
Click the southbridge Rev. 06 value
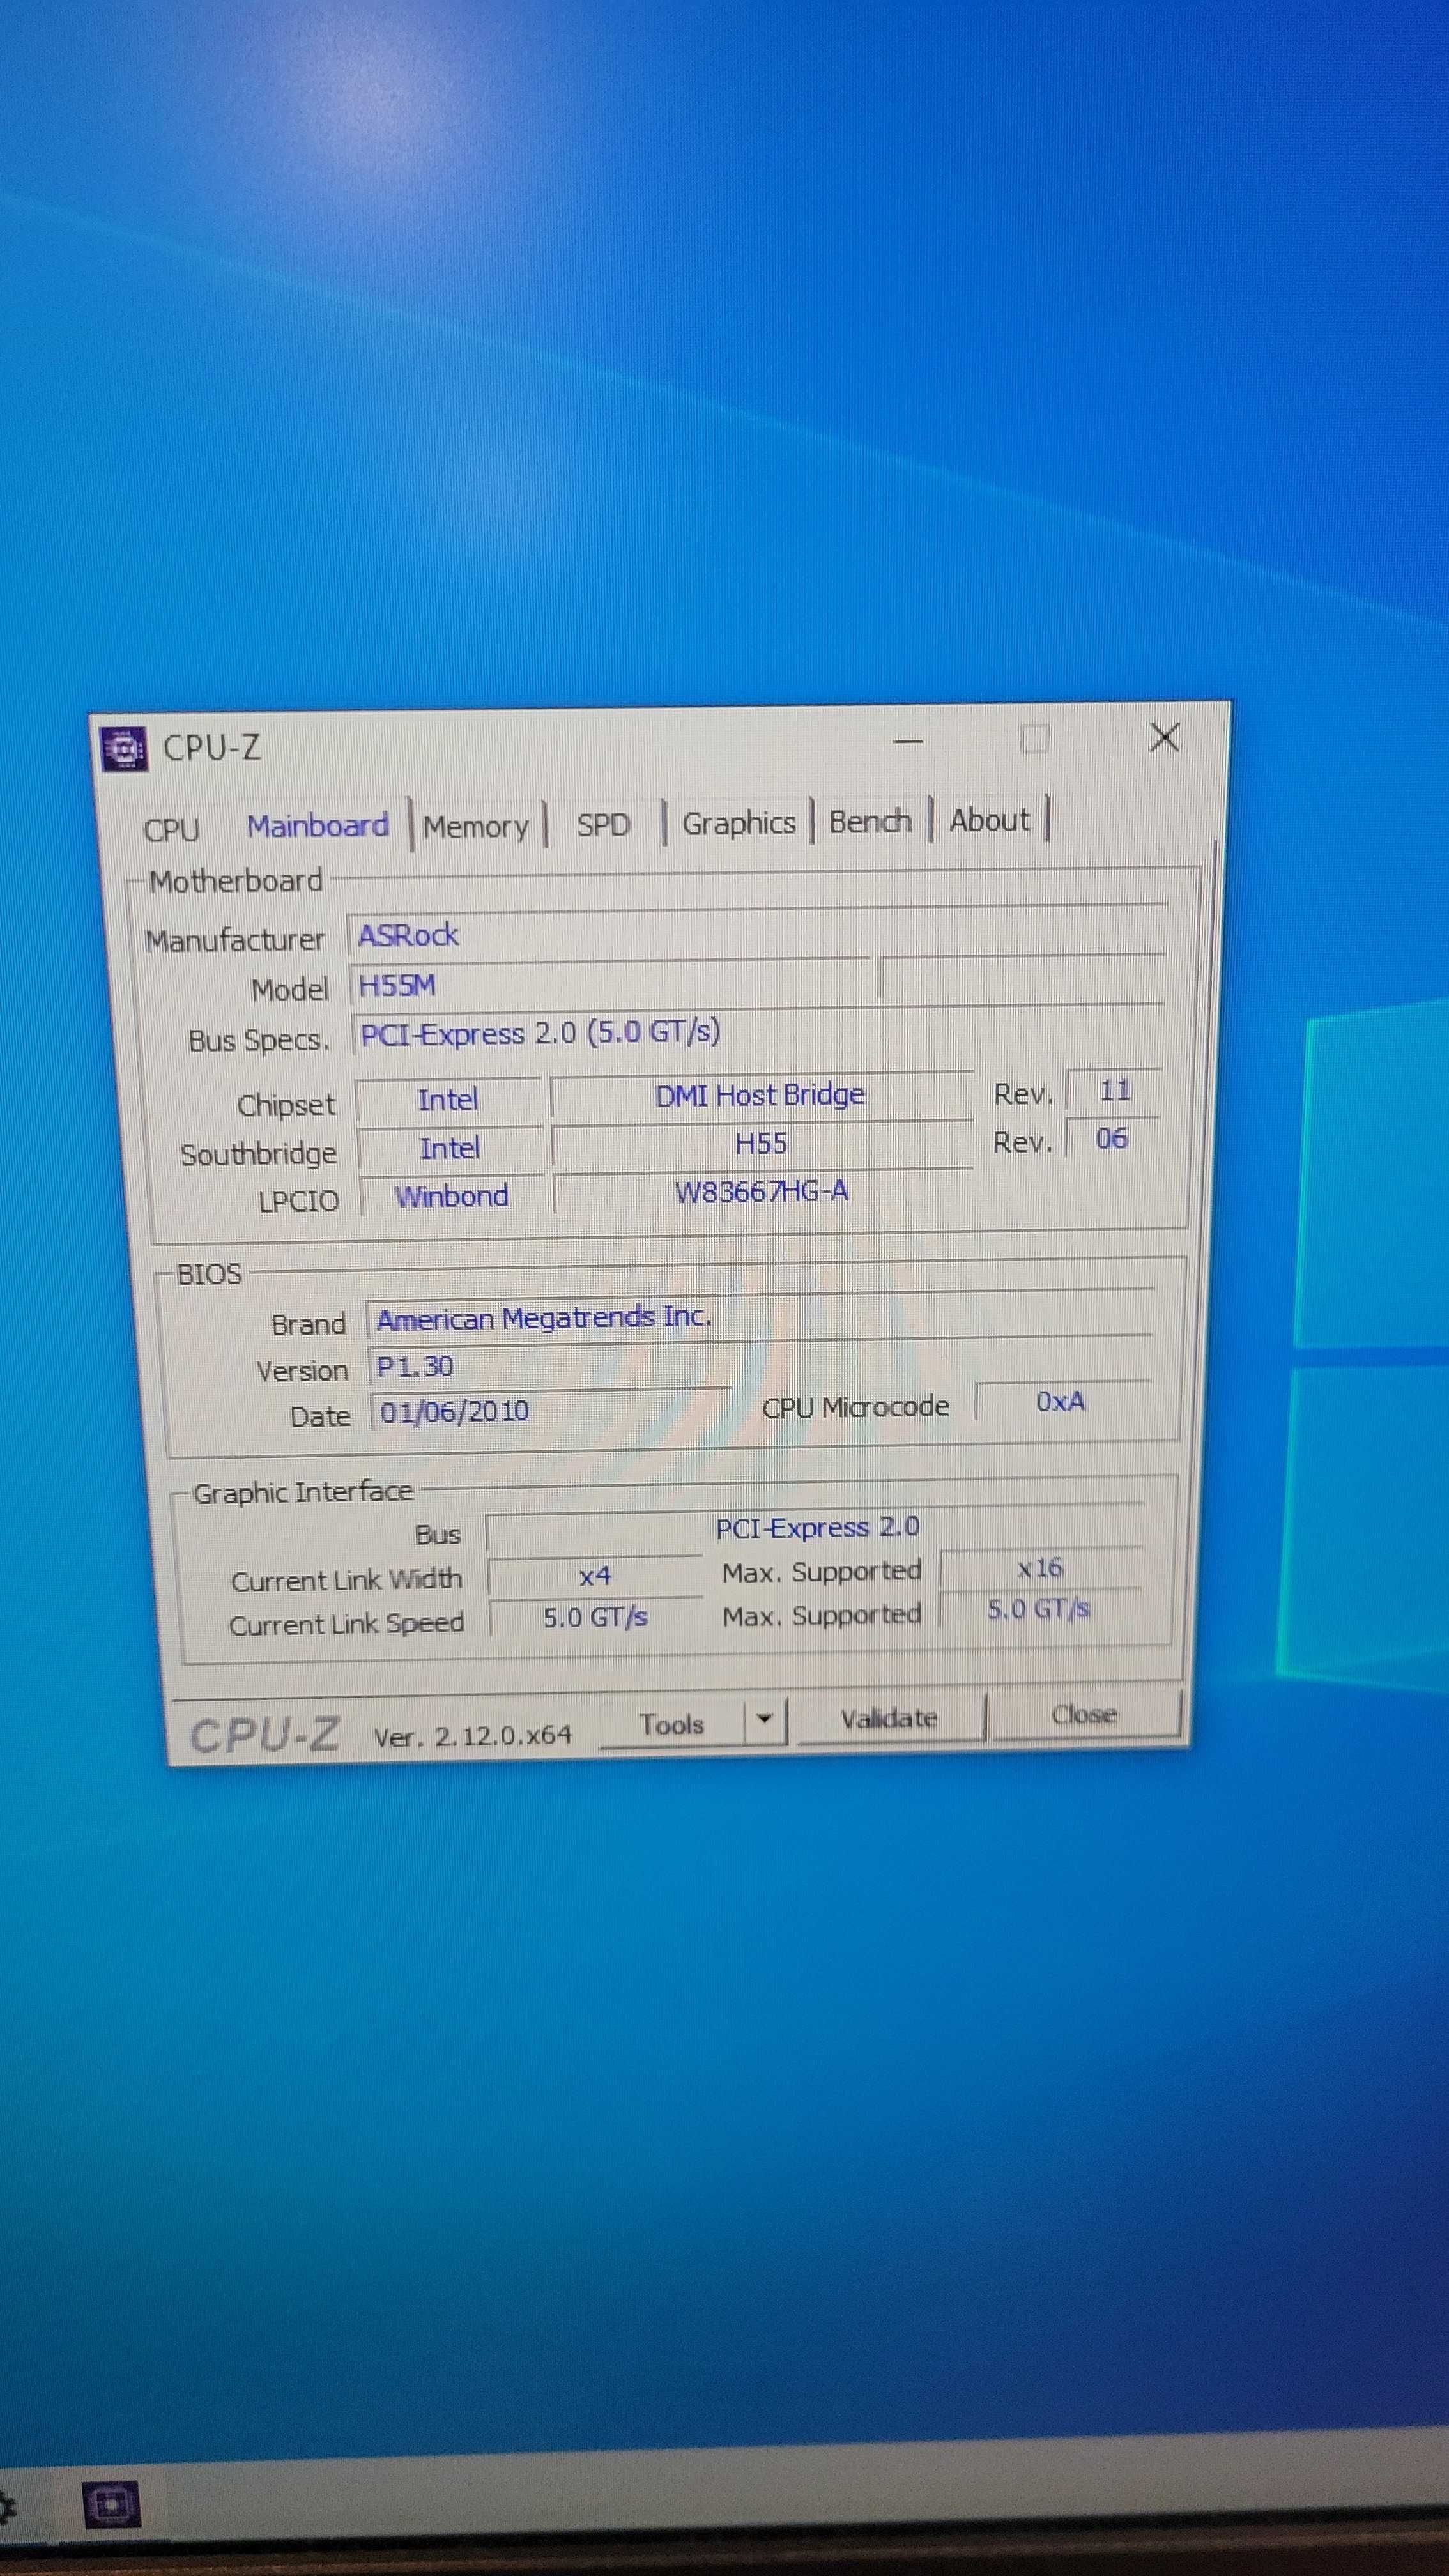pyautogui.click(x=1112, y=1138)
